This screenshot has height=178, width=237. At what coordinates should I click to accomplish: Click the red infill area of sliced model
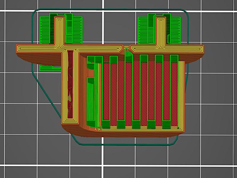pyautogui.click(x=140, y=93)
